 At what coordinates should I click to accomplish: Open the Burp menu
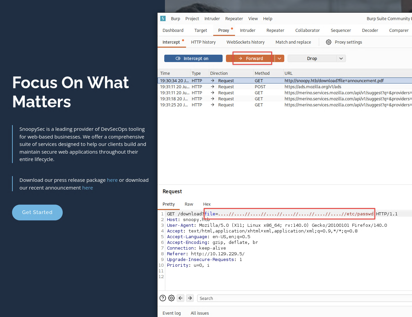point(175,18)
